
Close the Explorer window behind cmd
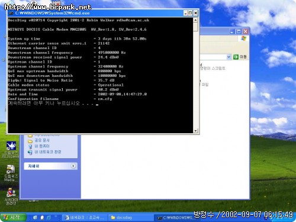click(245, 31)
